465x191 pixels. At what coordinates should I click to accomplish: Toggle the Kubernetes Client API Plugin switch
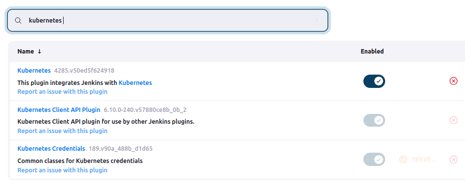(374, 120)
